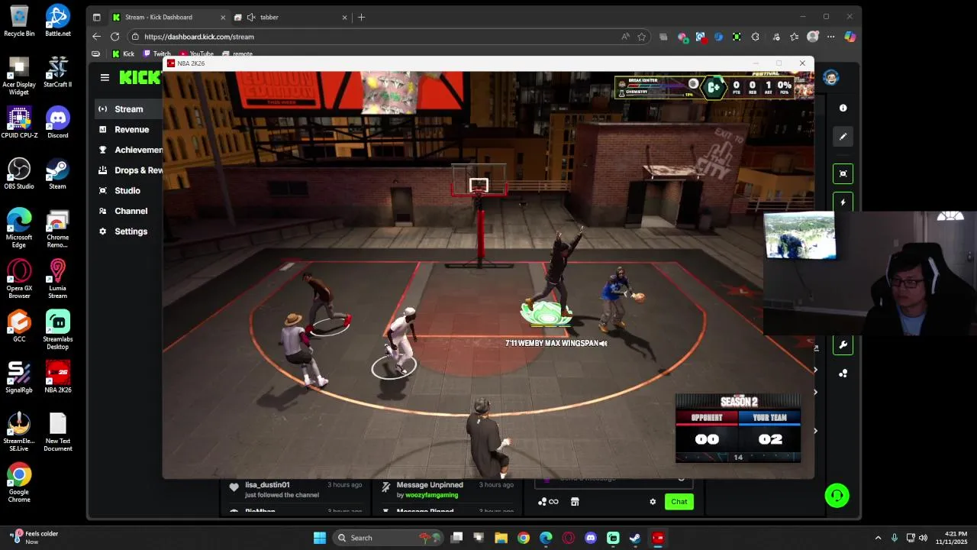The width and height of the screenshot is (977, 550).
Task: Open CPUID CPU-Z desktop shortcut
Action: click(19, 122)
